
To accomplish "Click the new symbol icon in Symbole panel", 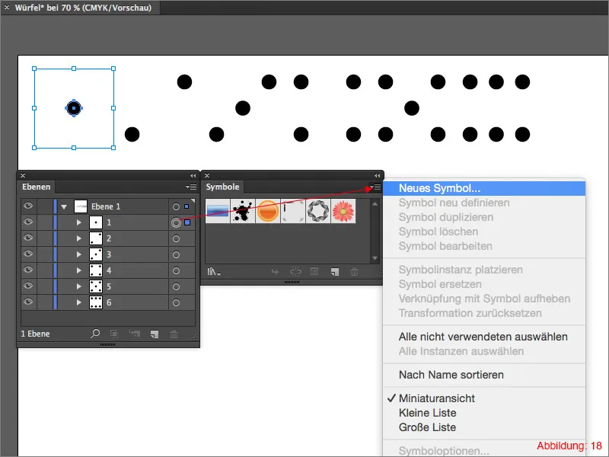I will [x=334, y=272].
